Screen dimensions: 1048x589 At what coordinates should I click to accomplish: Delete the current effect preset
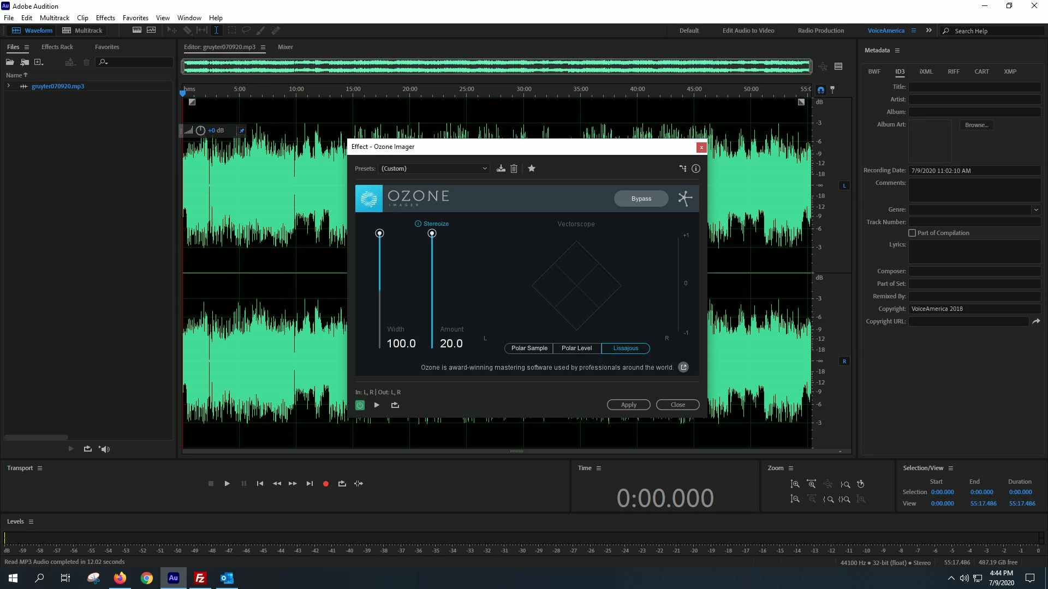coord(514,169)
